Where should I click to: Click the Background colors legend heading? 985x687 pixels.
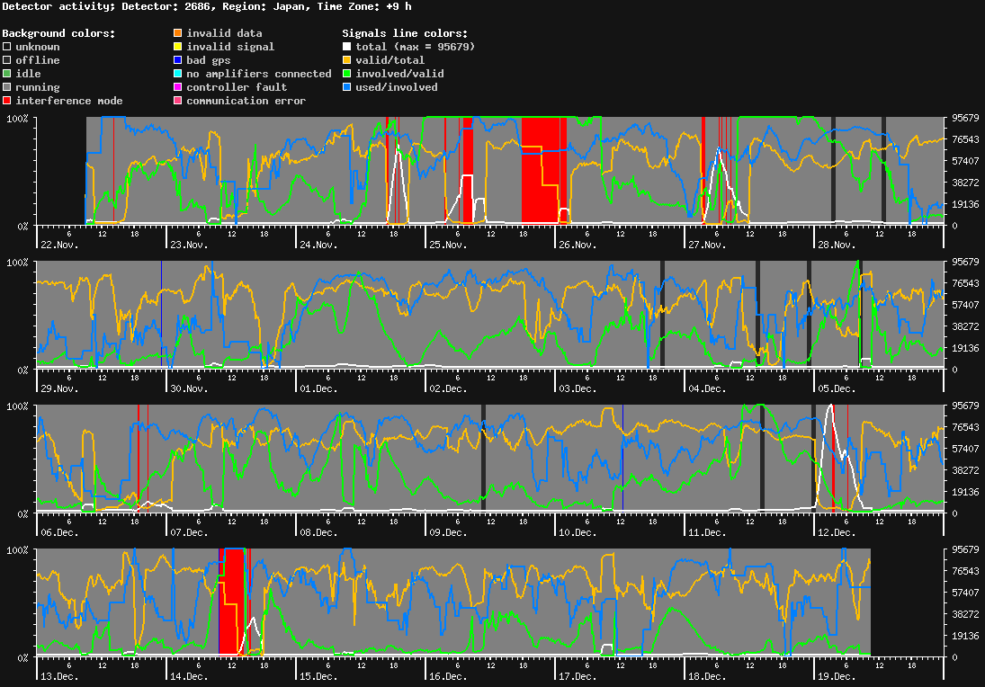click(58, 33)
